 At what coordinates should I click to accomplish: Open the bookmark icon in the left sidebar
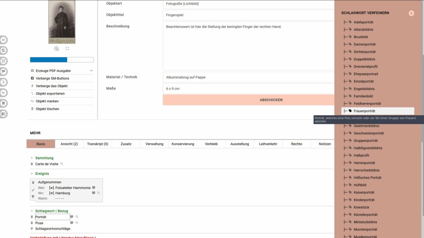pos(3,103)
